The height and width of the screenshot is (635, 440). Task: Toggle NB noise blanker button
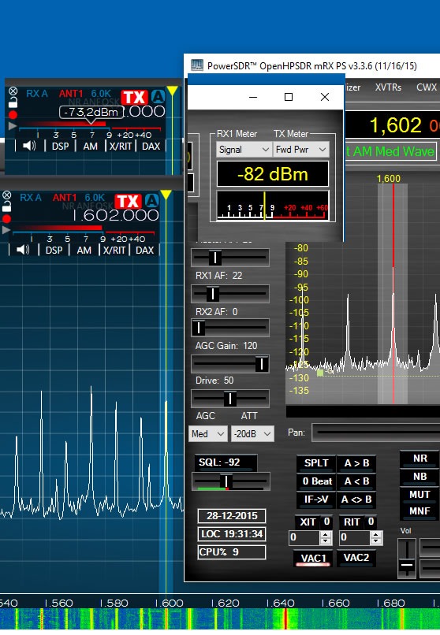click(x=419, y=477)
